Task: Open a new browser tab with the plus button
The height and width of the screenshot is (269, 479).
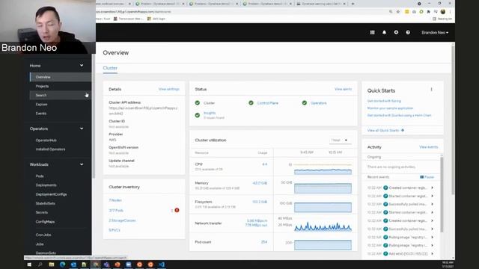Action: [x=353, y=4]
